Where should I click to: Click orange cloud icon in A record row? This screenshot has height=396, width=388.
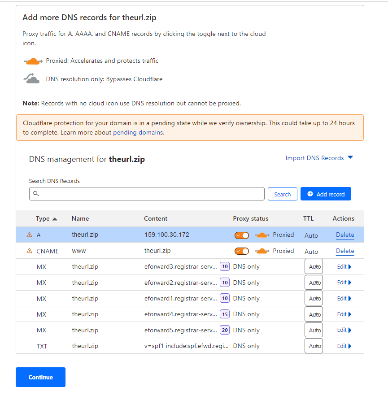click(x=262, y=235)
